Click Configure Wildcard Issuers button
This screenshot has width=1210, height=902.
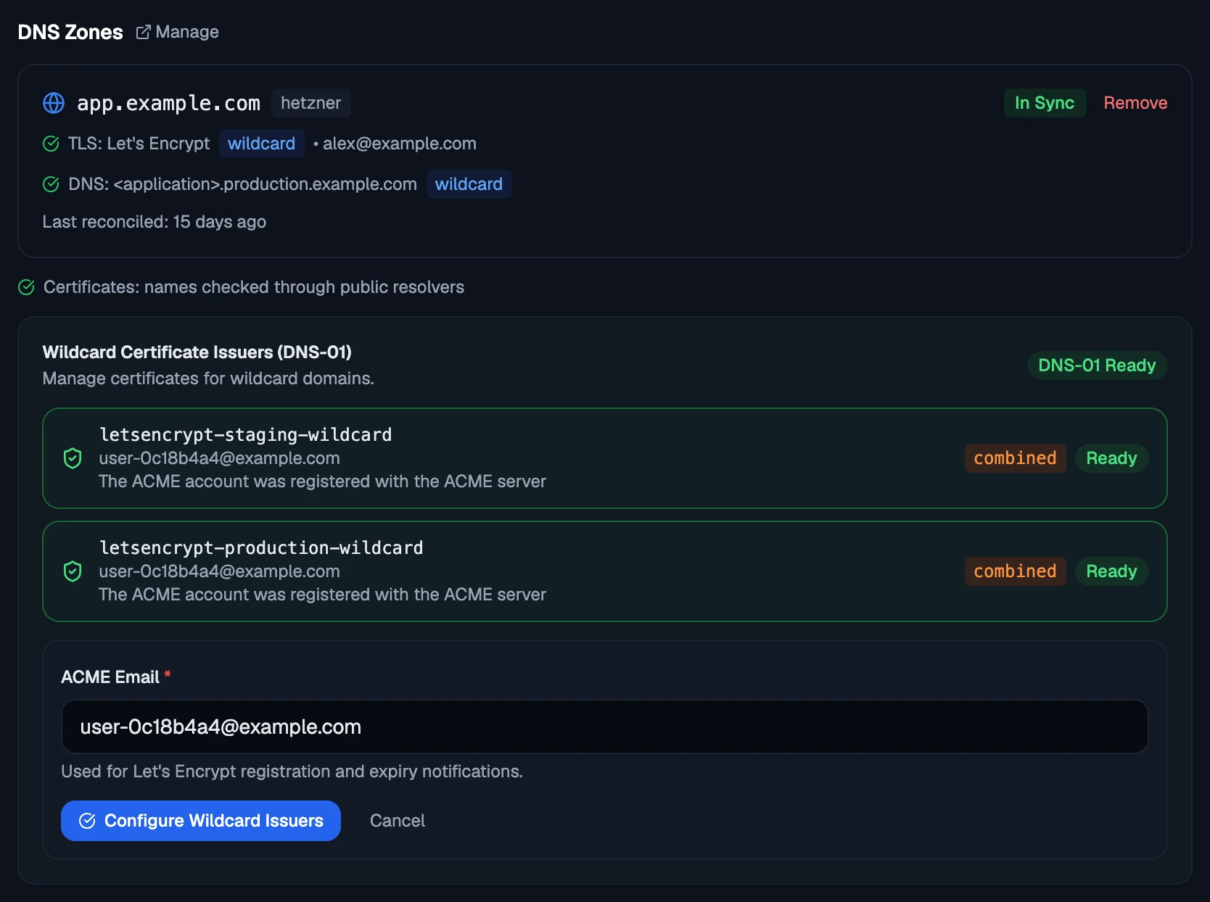201,821
